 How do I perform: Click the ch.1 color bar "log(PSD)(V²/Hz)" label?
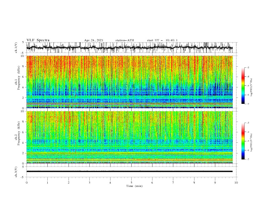click(x=251, y=87)
